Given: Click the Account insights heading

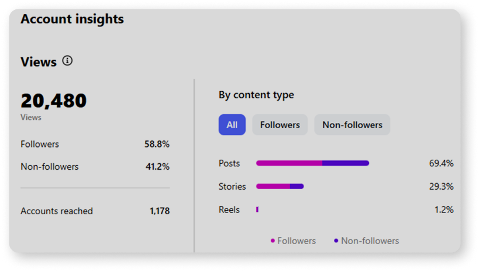Looking at the screenshot, I should click(x=72, y=19).
